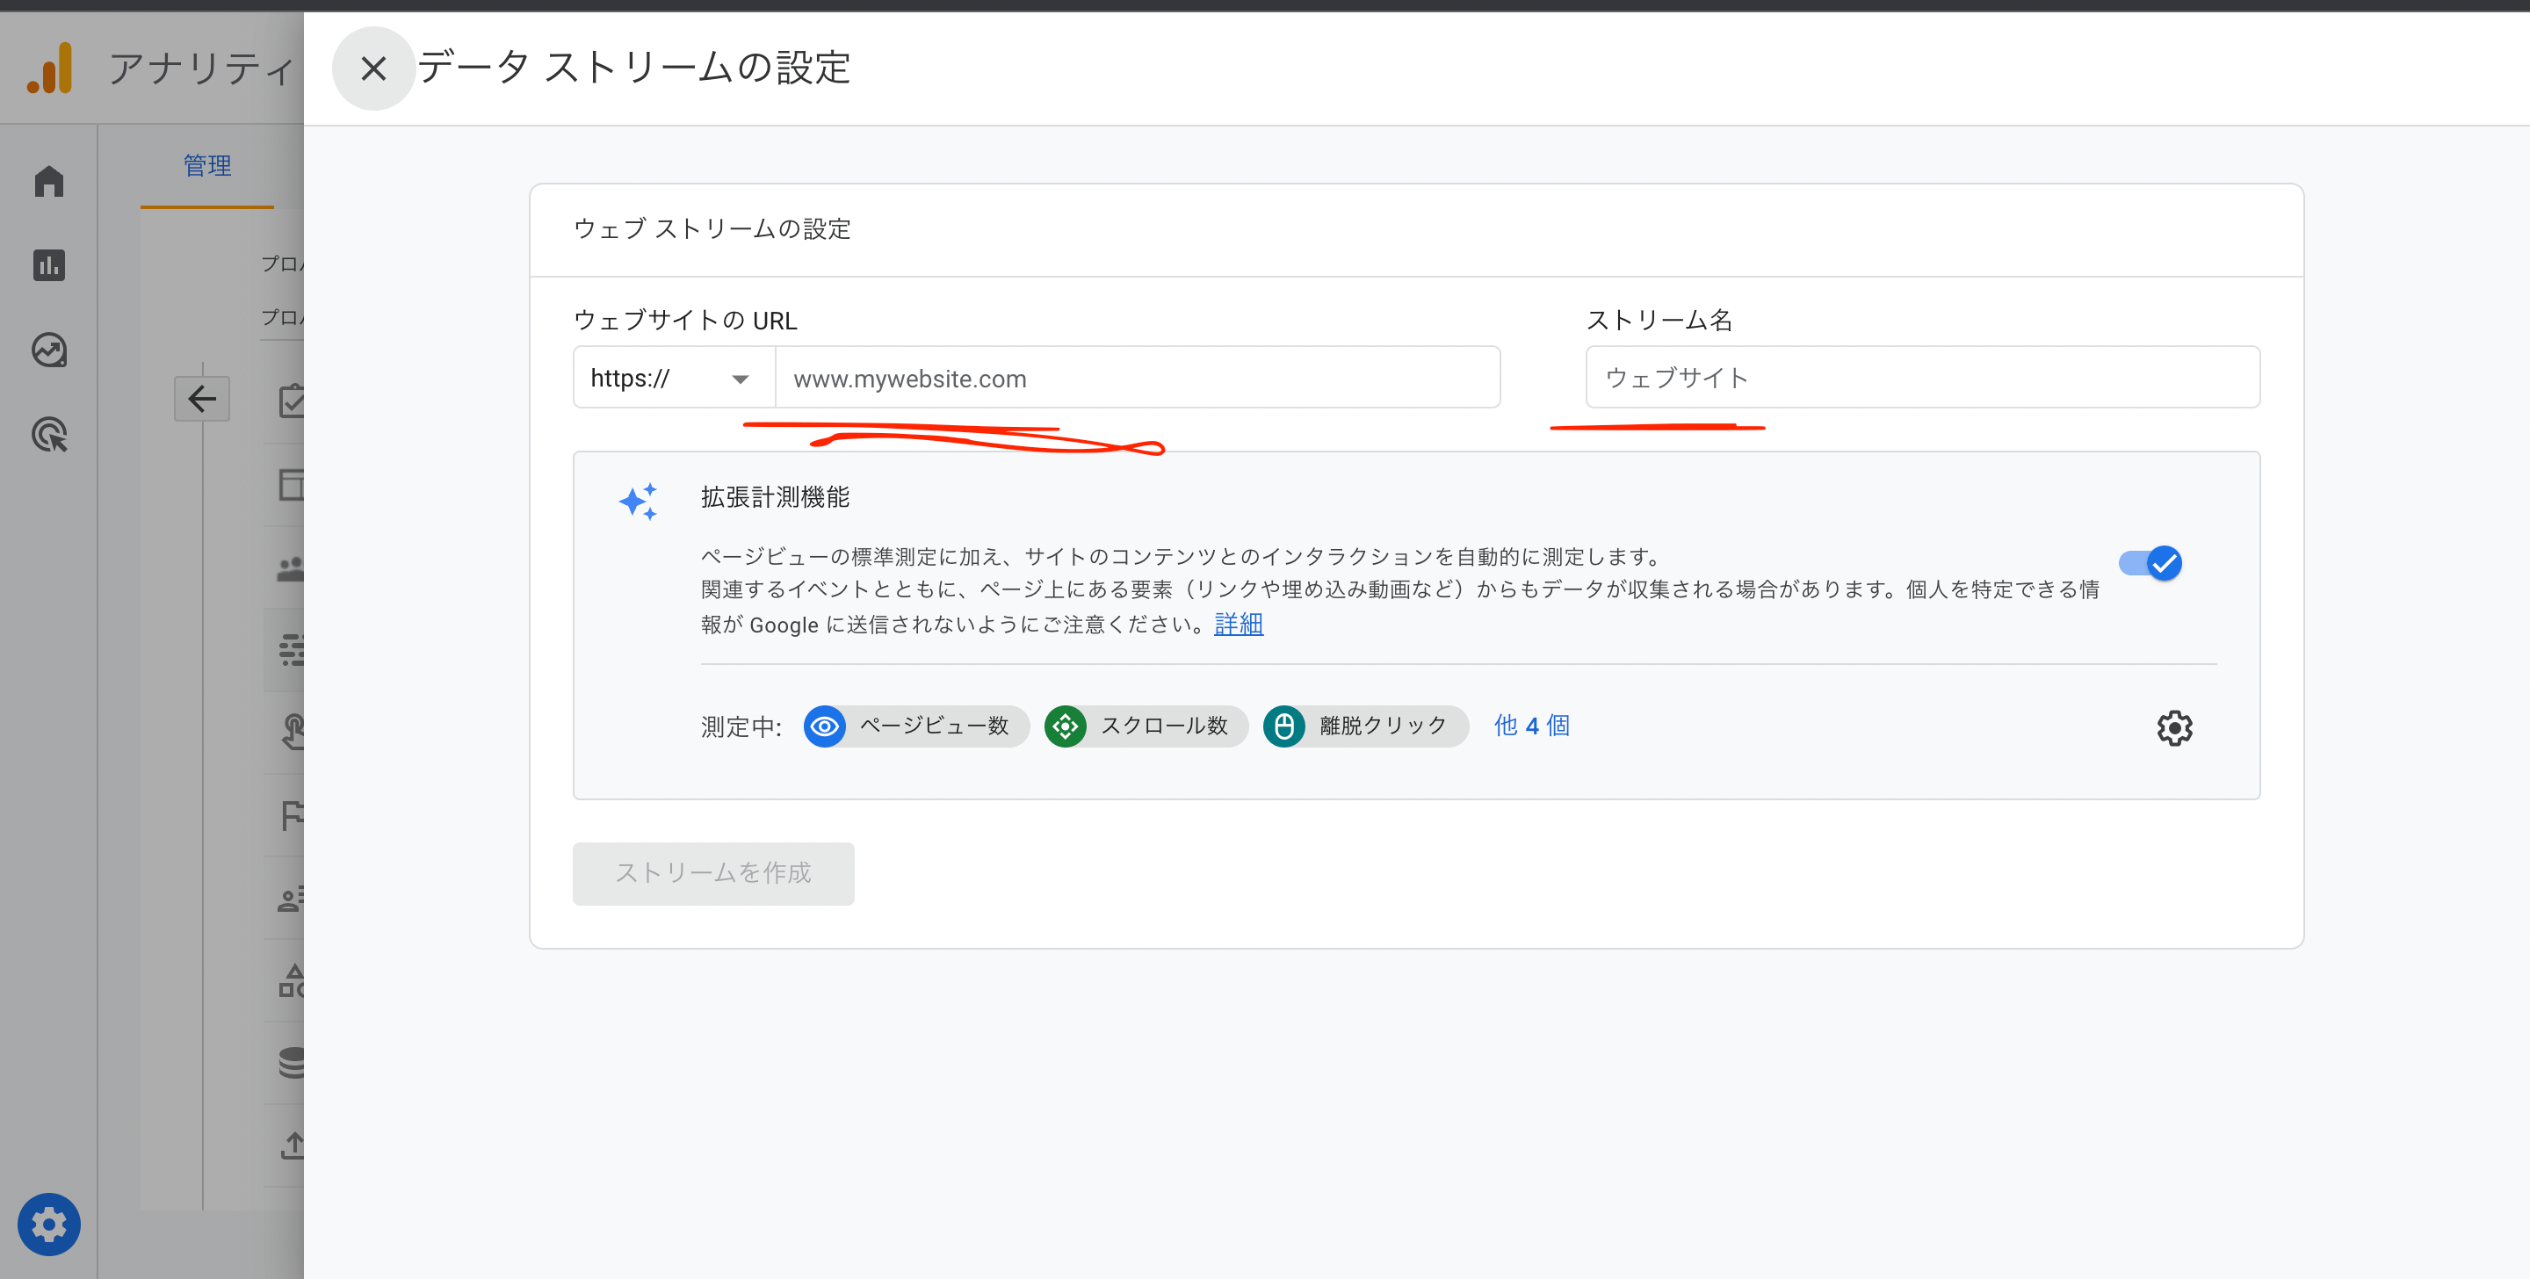Open the Explore icon in sidebar

pyautogui.click(x=49, y=350)
